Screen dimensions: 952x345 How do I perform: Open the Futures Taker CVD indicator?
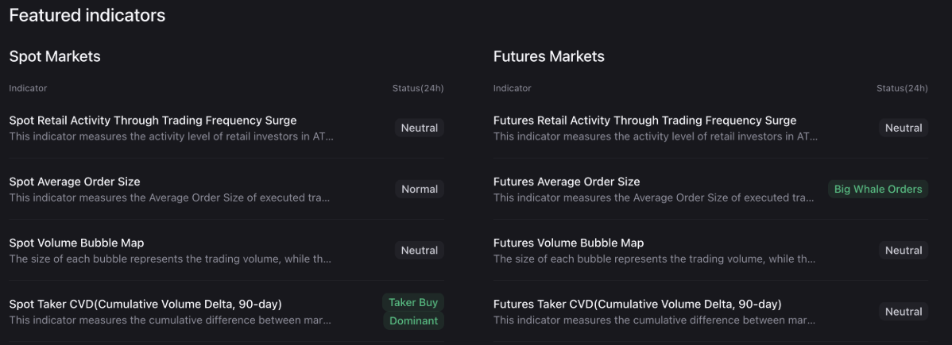[x=637, y=304]
